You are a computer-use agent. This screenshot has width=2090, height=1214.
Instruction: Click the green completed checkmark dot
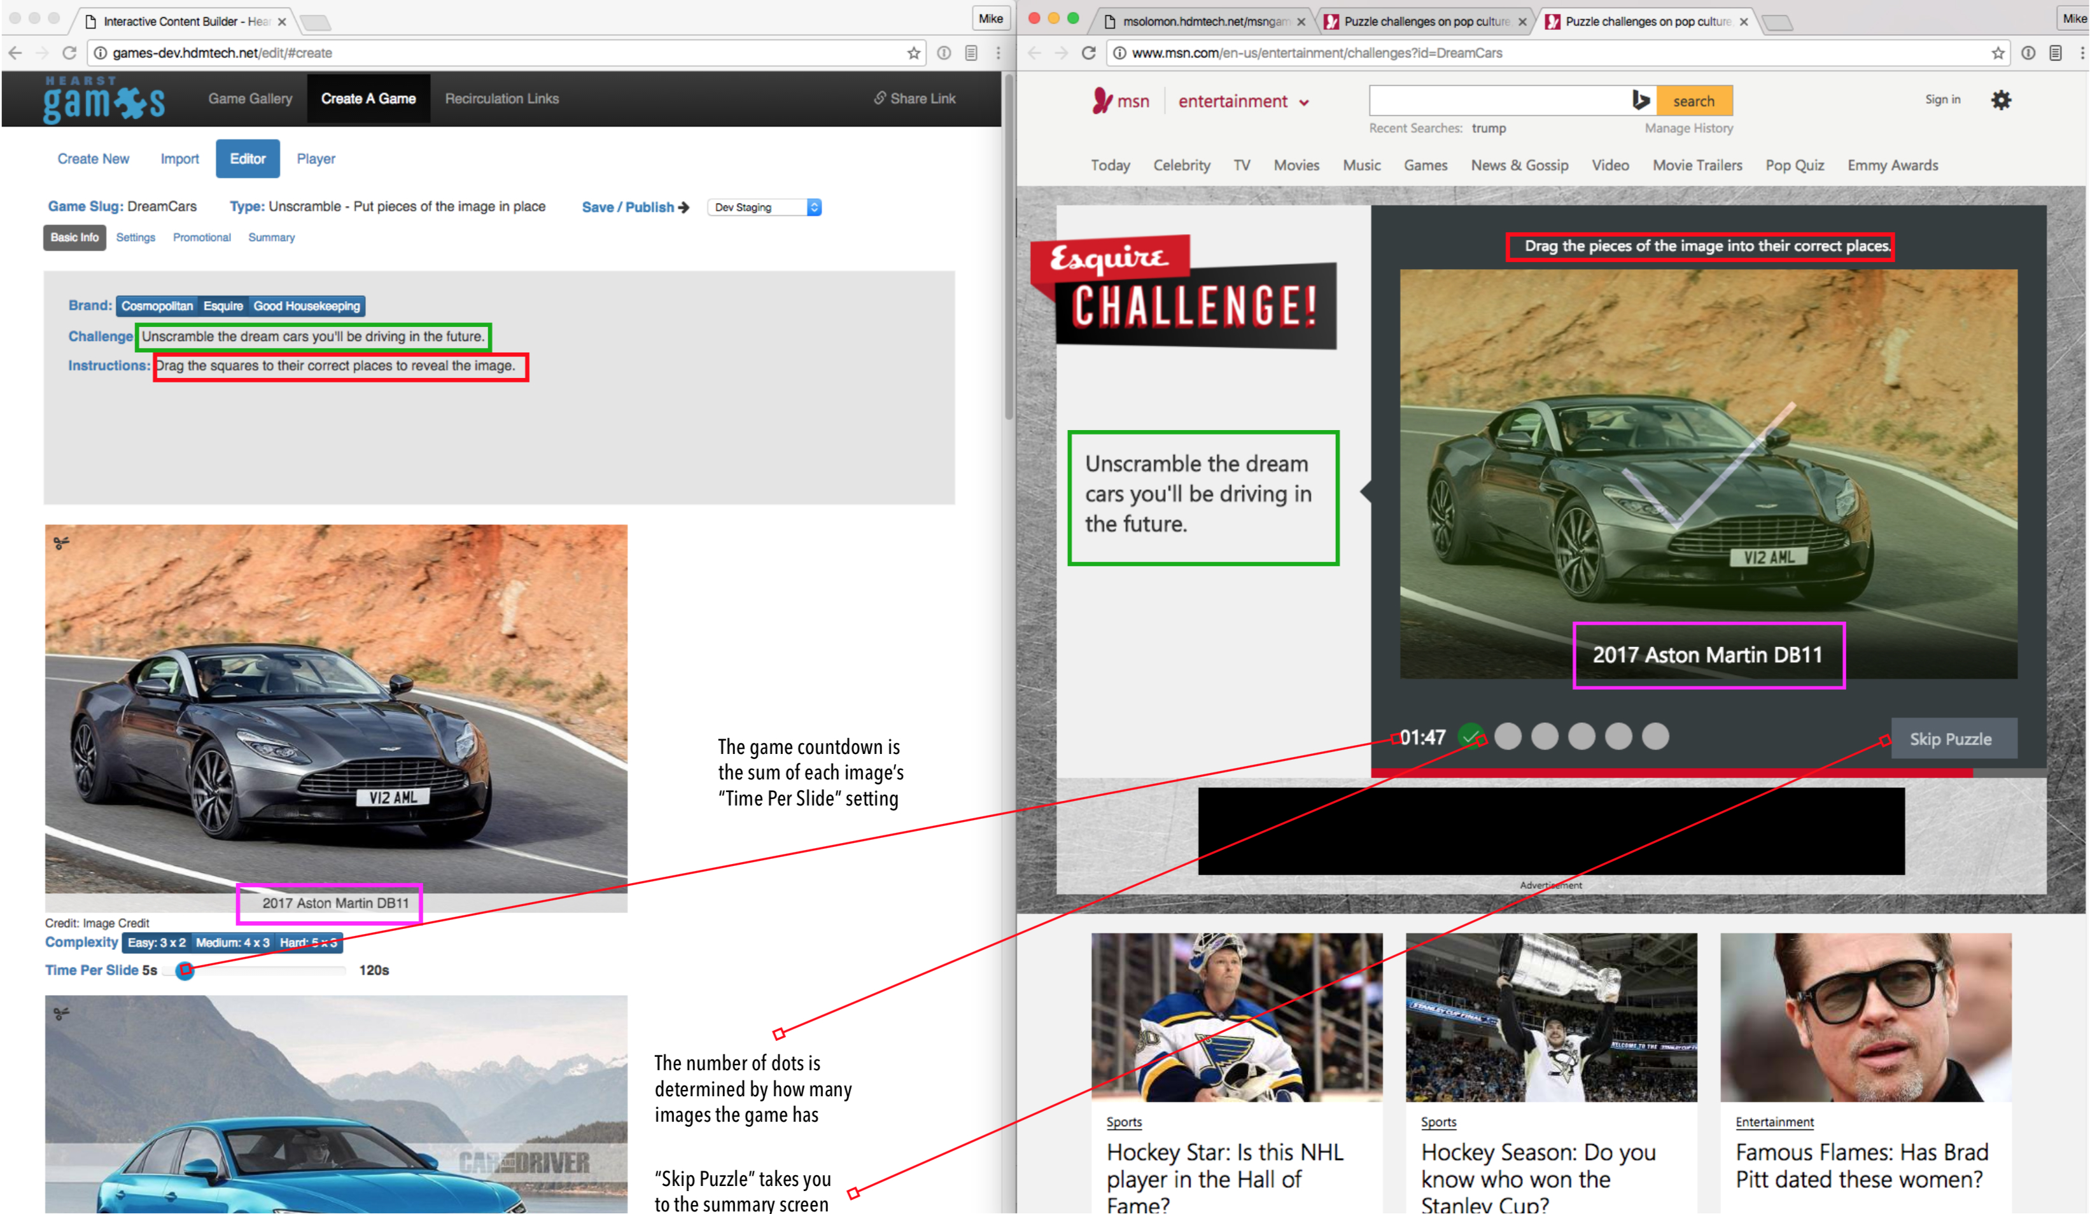click(x=1471, y=736)
